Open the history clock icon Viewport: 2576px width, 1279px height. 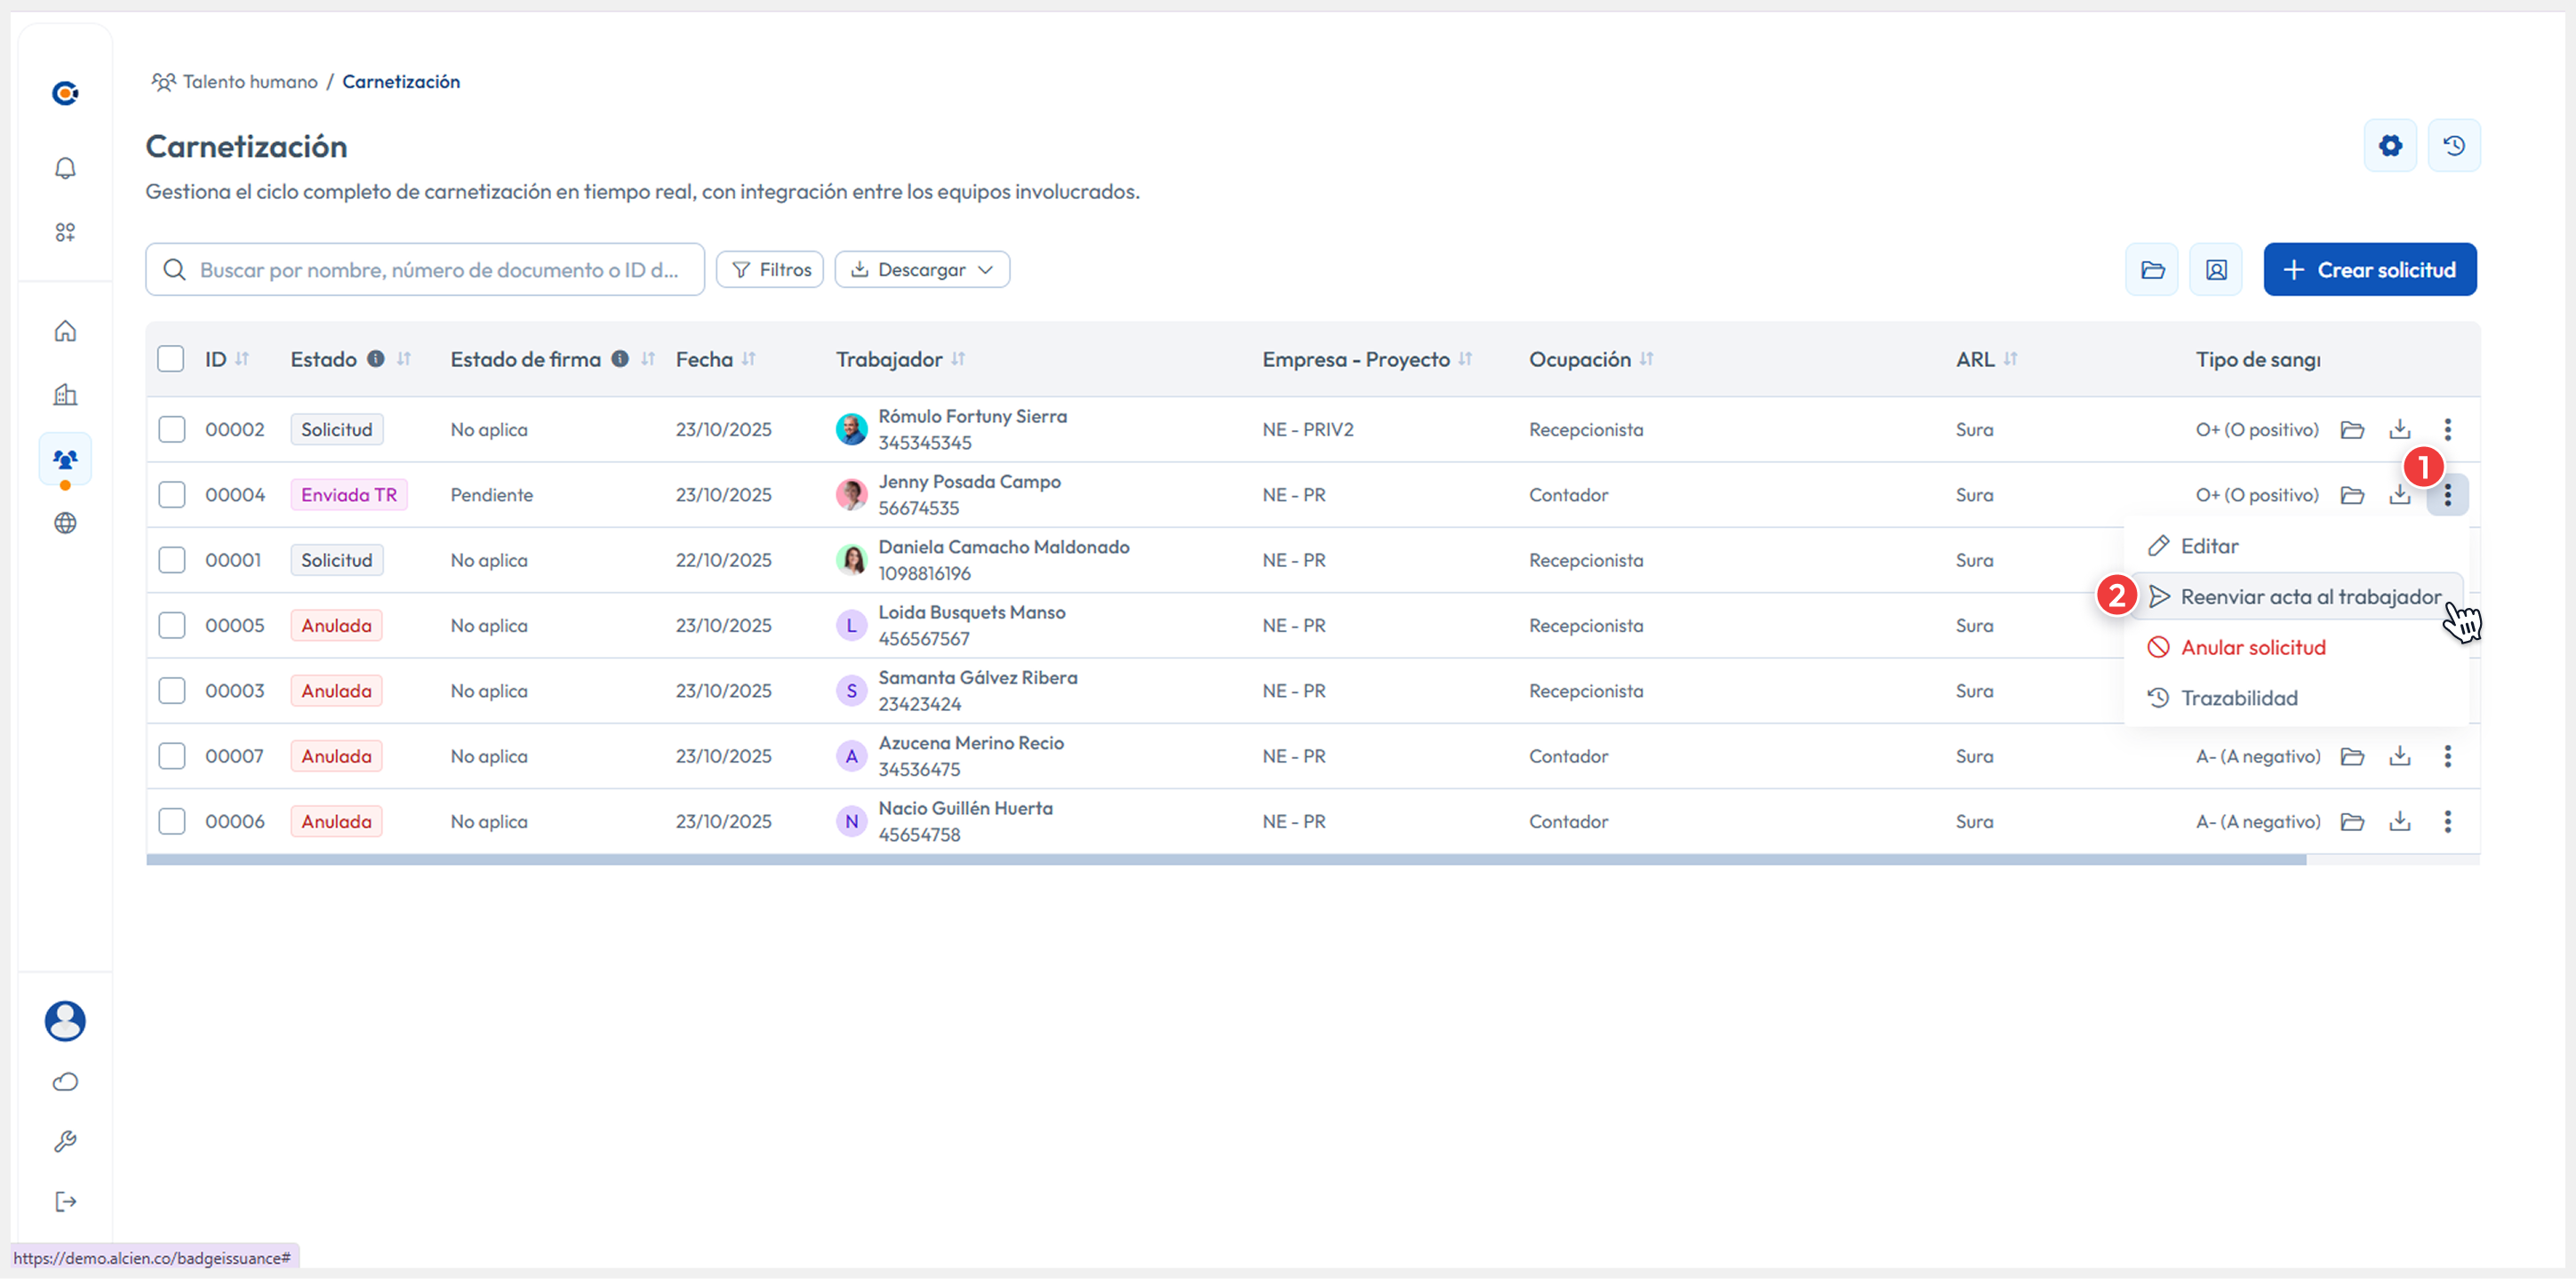[x=2454, y=146]
